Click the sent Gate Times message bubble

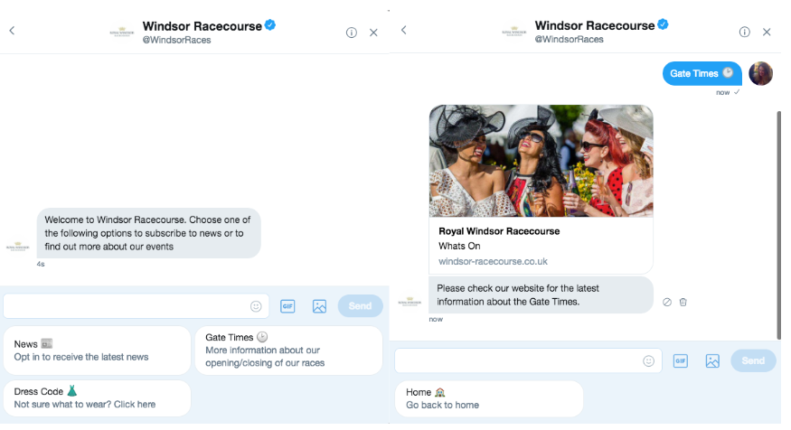click(702, 73)
